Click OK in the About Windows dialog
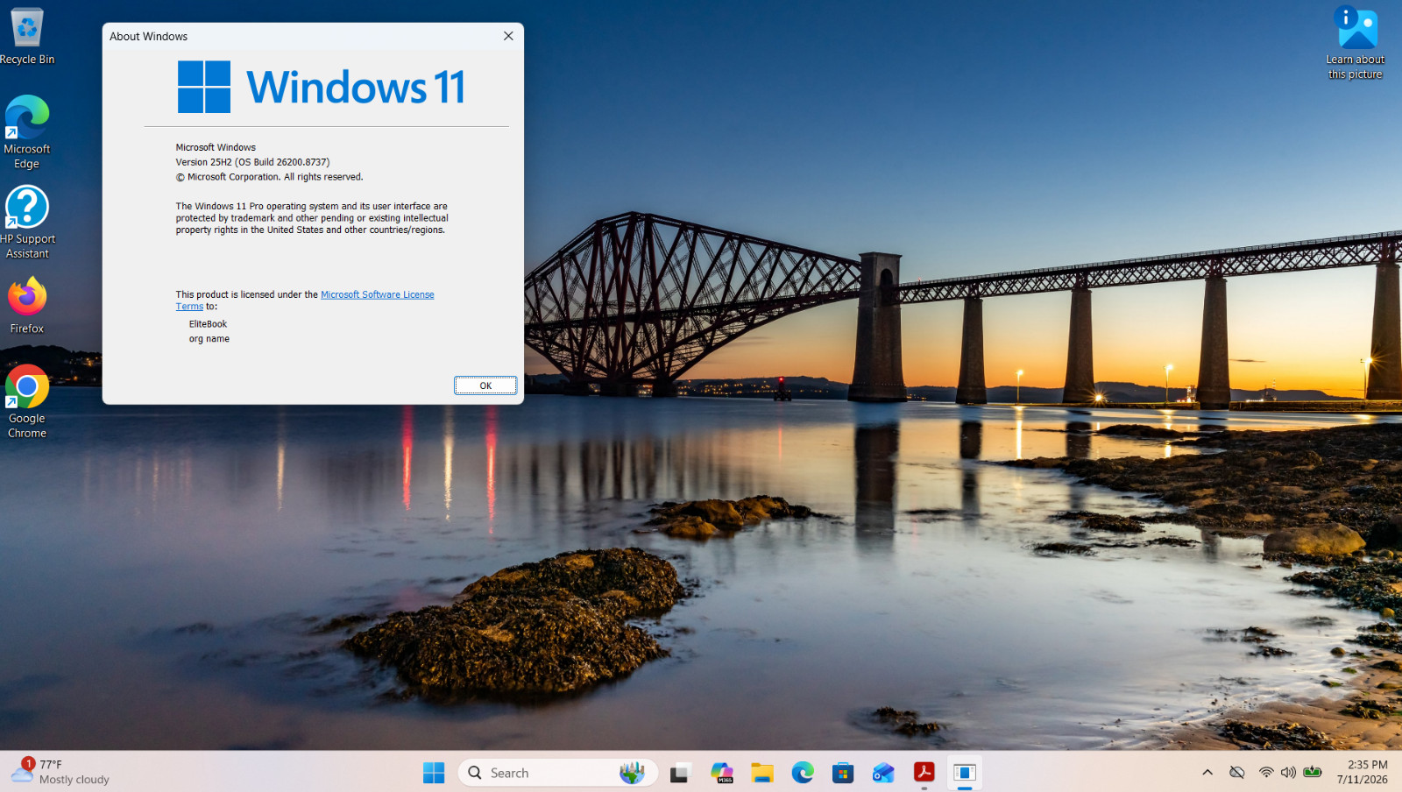The height and width of the screenshot is (792, 1402). [485, 385]
